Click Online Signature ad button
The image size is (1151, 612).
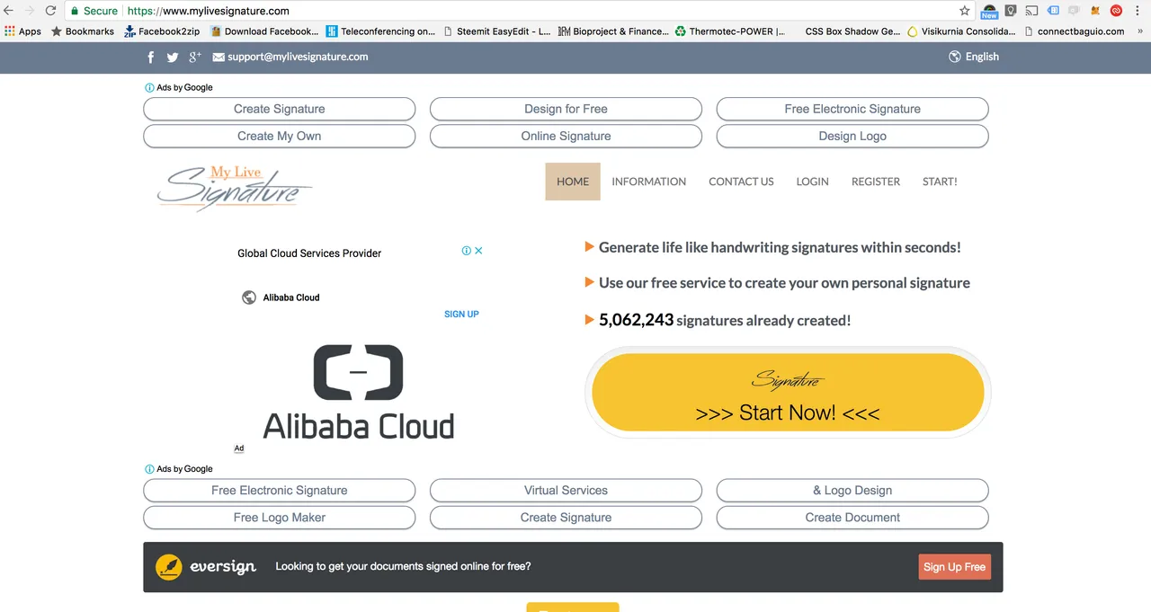(x=566, y=136)
